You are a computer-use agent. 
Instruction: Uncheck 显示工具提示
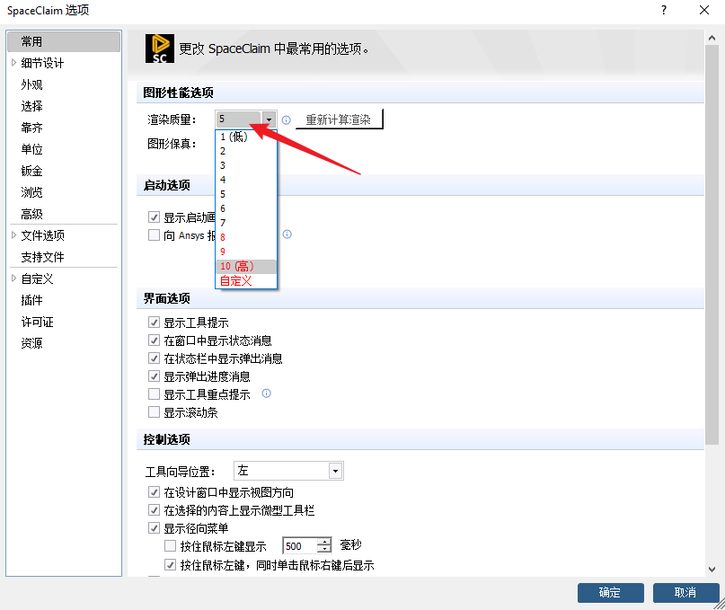pyautogui.click(x=154, y=322)
